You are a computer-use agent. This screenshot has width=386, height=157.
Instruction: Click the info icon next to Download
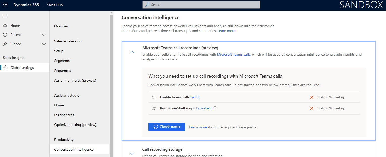[x=215, y=108]
